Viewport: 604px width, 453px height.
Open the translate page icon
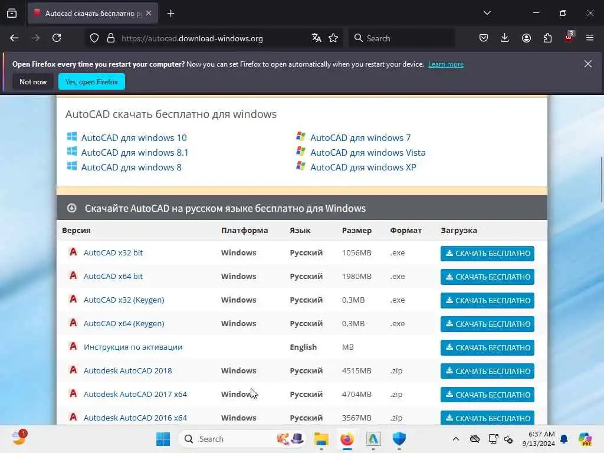pyautogui.click(x=317, y=38)
